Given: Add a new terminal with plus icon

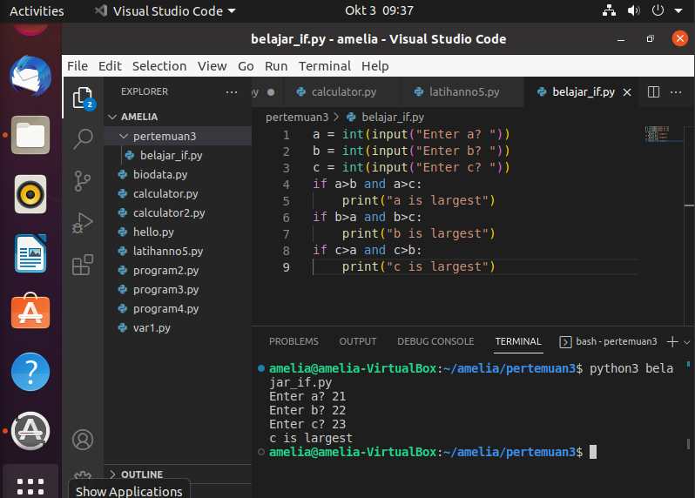Looking at the screenshot, I should [x=672, y=341].
